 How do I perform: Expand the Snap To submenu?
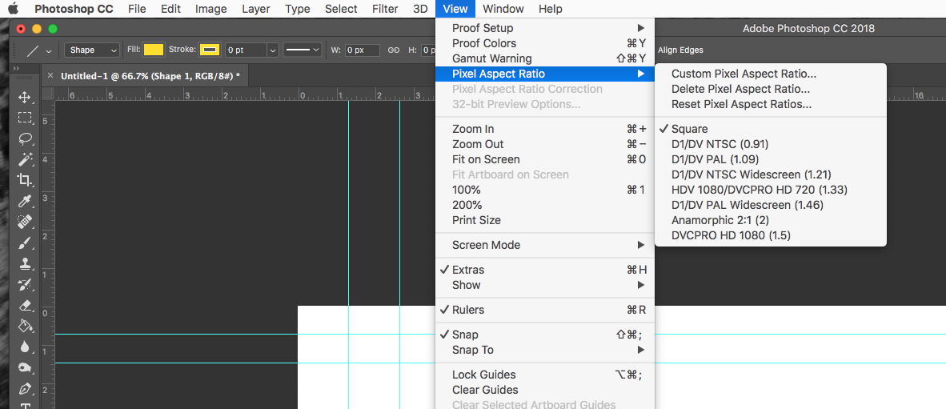[x=545, y=350]
